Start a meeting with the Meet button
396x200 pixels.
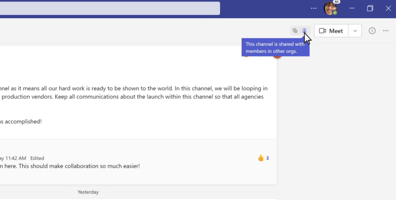click(x=331, y=31)
